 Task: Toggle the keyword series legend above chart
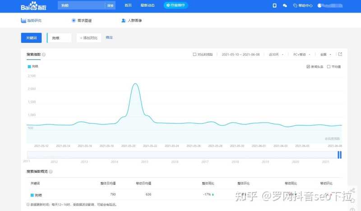pos(32,66)
